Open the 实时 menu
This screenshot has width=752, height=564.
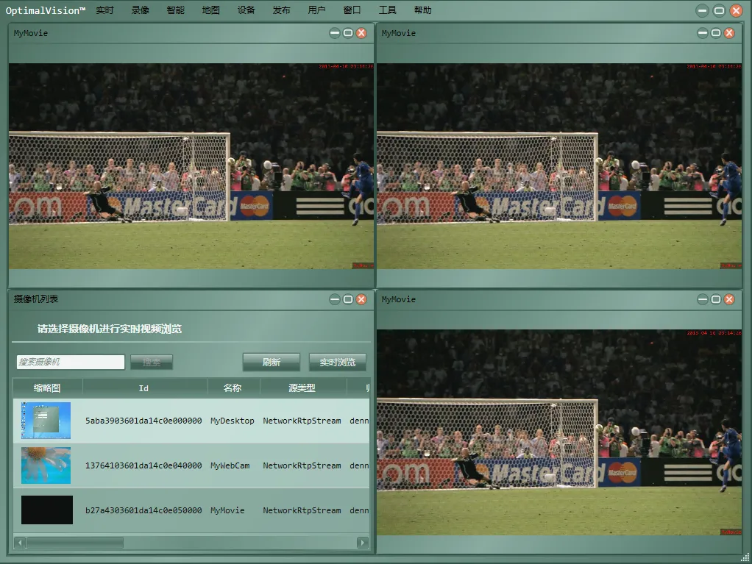[x=104, y=10]
